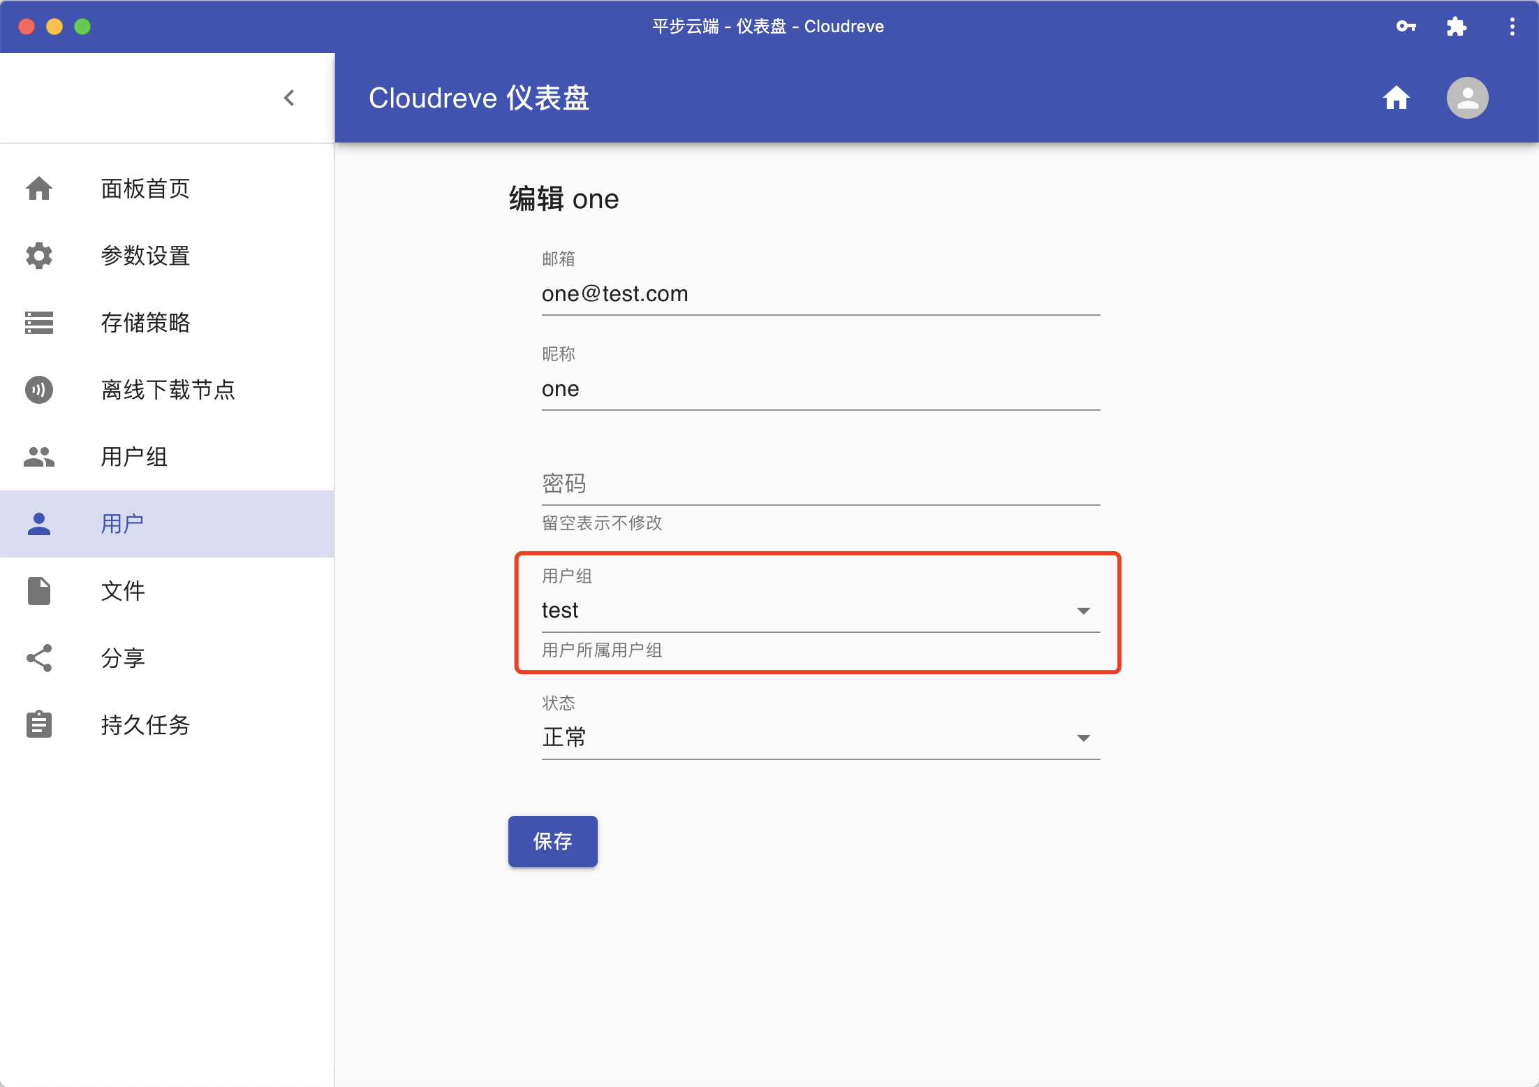
Task: Collapse the sidebar with the chevron
Action: point(289,98)
